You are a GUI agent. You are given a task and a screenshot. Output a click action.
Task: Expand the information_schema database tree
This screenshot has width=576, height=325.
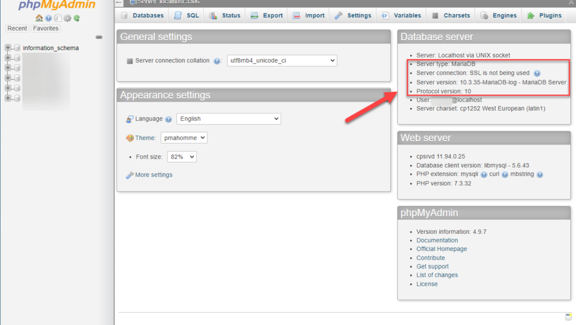[x=8, y=48]
